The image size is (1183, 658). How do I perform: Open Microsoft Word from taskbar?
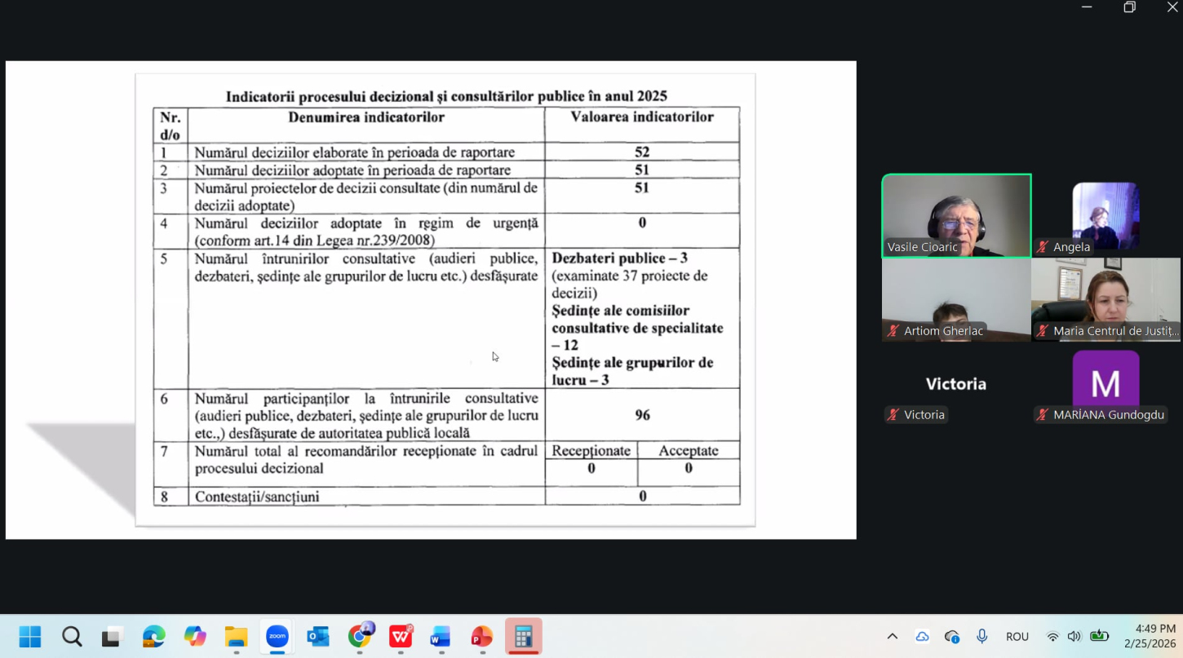[x=441, y=636]
